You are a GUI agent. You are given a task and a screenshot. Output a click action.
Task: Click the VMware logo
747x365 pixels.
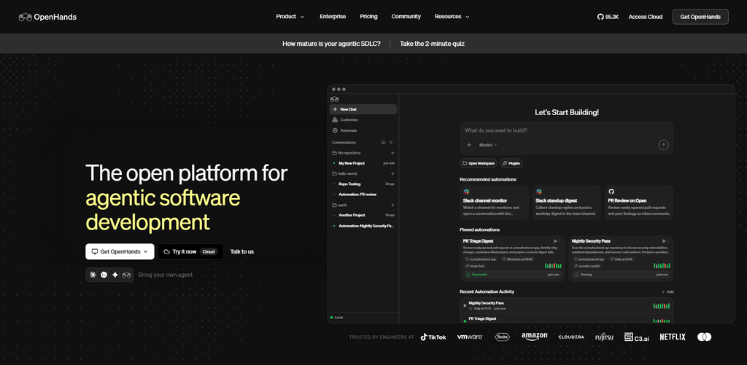click(470, 337)
